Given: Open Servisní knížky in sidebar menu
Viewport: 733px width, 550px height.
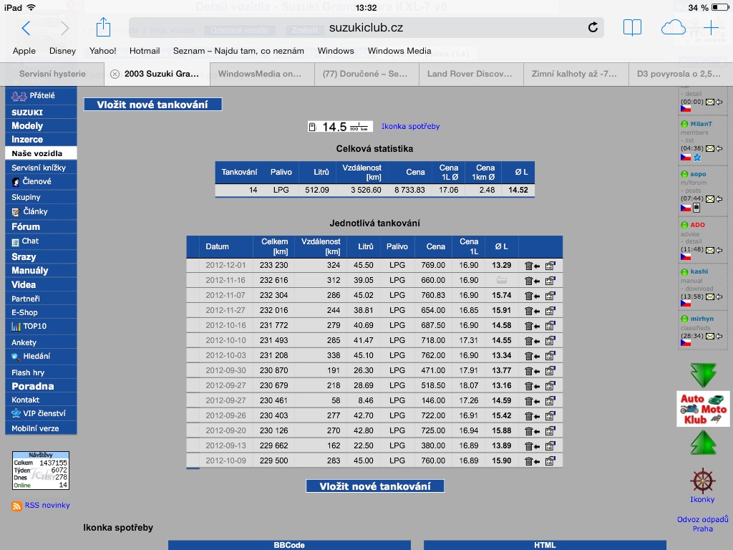Looking at the screenshot, I should [x=39, y=168].
